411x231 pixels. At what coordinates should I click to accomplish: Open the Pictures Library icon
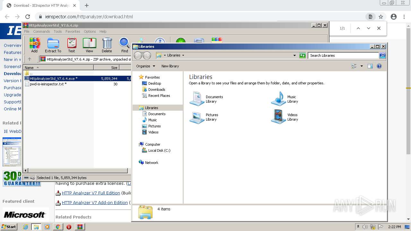coord(197,117)
